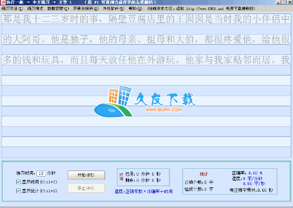Click the typing row under the line starting 那是我
The height and width of the screenshot is (208, 293).
[x=146, y=29]
